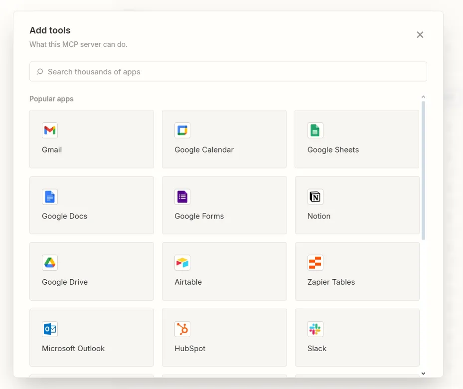Select the HubSpot label
463x389 pixels.
pos(190,349)
